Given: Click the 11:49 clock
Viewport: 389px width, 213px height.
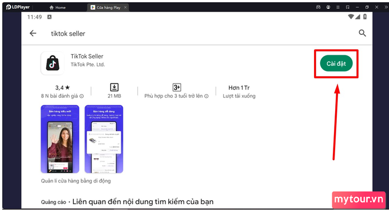Looking at the screenshot, I should pyautogui.click(x=34, y=17).
